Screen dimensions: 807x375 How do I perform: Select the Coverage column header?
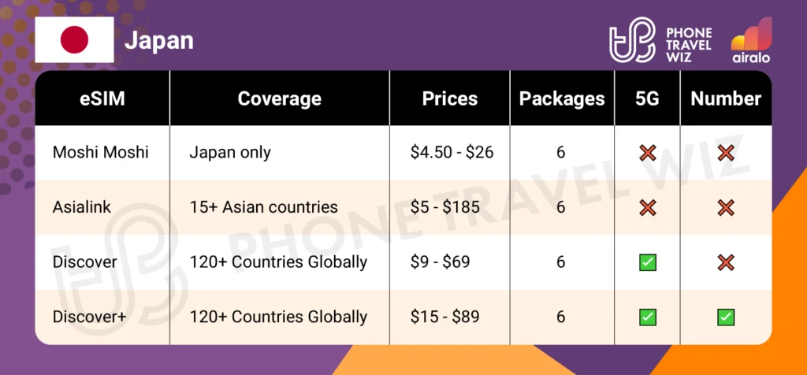279,98
